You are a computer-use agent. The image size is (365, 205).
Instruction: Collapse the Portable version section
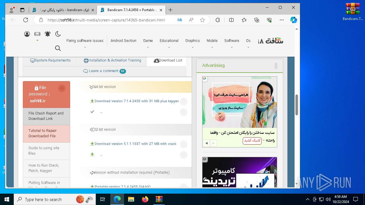135,173
